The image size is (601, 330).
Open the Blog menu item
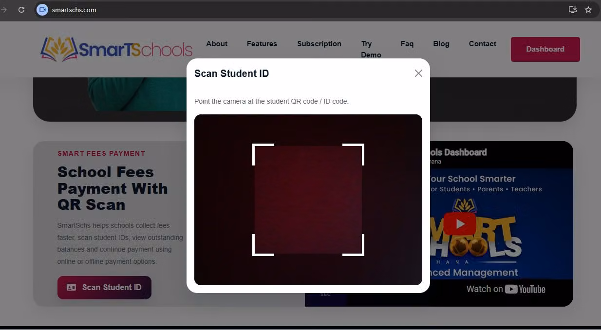[x=441, y=44]
